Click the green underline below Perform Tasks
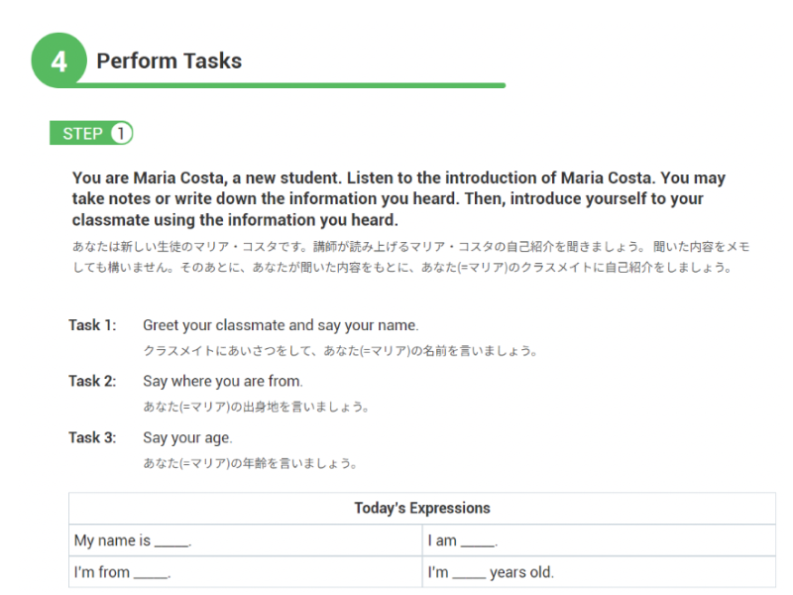 [x=290, y=85]
